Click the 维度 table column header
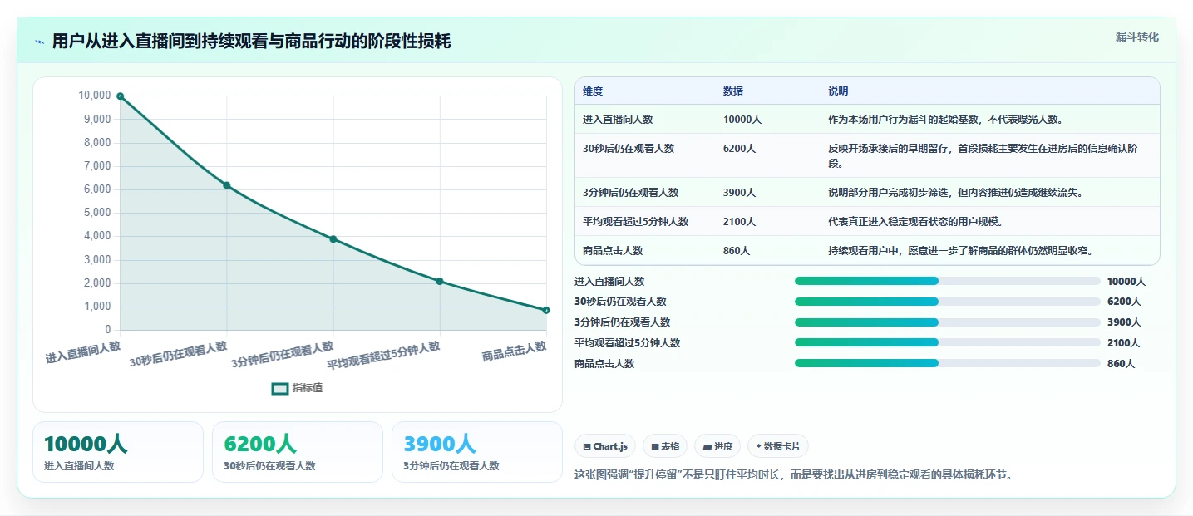Viewport: 1193px width, 516px height. tap(593, 91)
